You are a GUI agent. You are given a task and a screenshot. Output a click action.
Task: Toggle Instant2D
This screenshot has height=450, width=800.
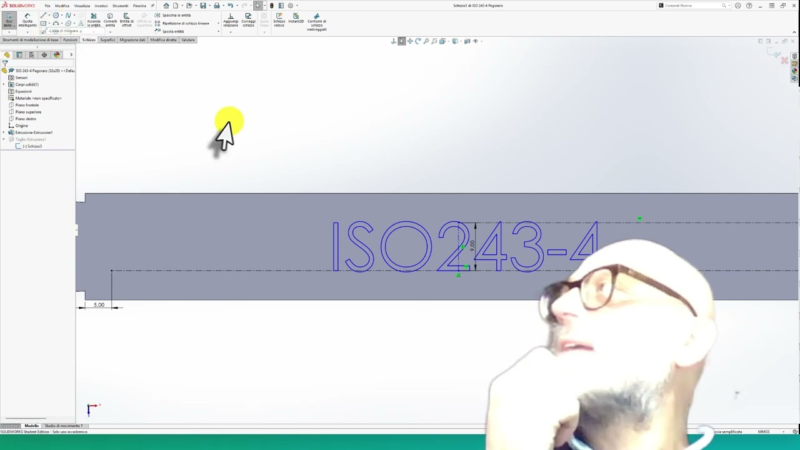296,19
